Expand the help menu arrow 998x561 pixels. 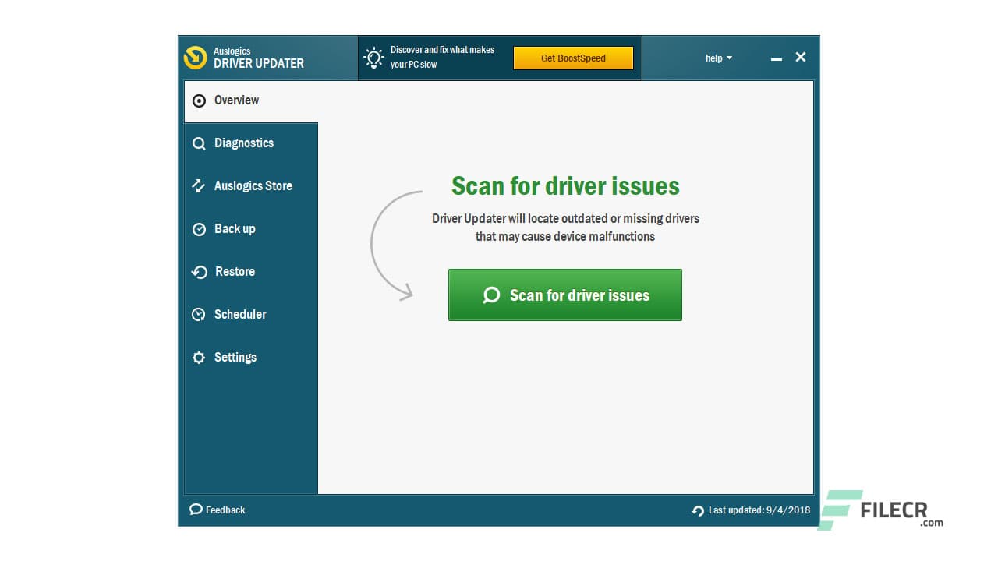[729, 58]
